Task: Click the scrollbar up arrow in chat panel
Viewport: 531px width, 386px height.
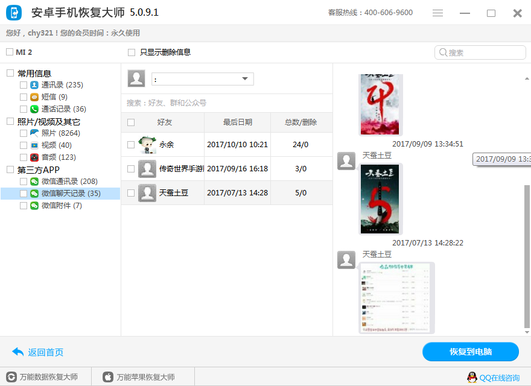Action: (527, 78)
